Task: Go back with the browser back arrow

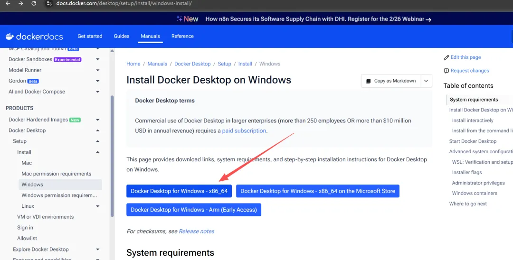Action: coord(8,4)
